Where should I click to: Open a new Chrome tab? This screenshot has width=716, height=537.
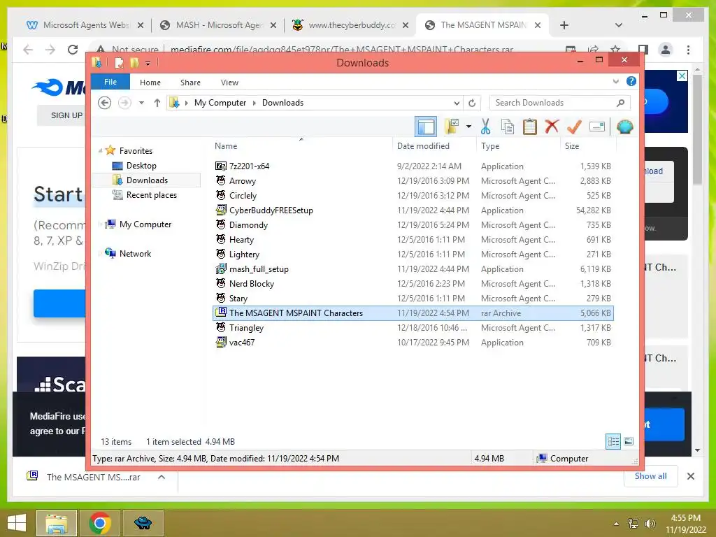[x=564, y=26]
